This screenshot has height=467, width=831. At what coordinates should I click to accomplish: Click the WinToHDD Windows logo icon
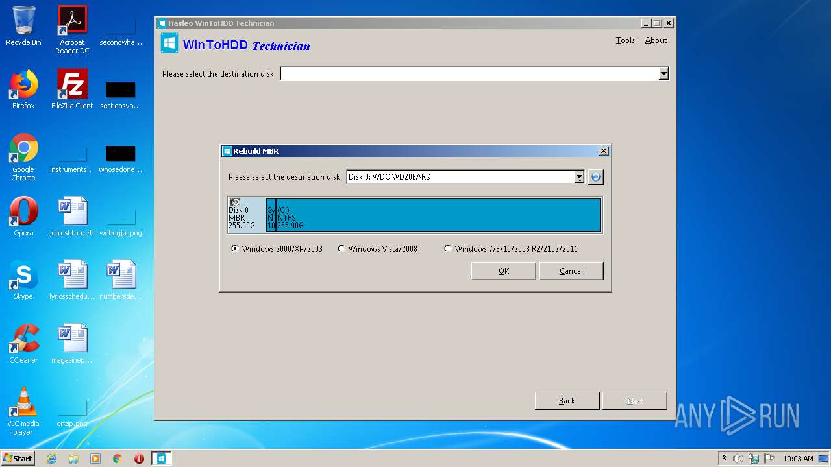point(169,43)
